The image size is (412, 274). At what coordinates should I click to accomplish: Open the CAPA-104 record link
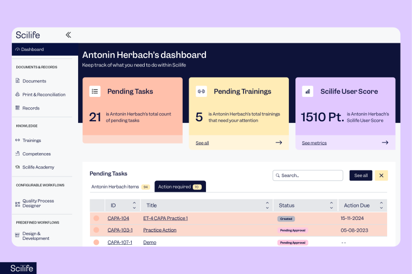pyautogui.click(x=118, y=218)
